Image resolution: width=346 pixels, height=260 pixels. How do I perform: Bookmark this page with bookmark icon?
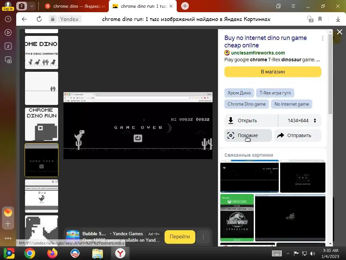320,19
